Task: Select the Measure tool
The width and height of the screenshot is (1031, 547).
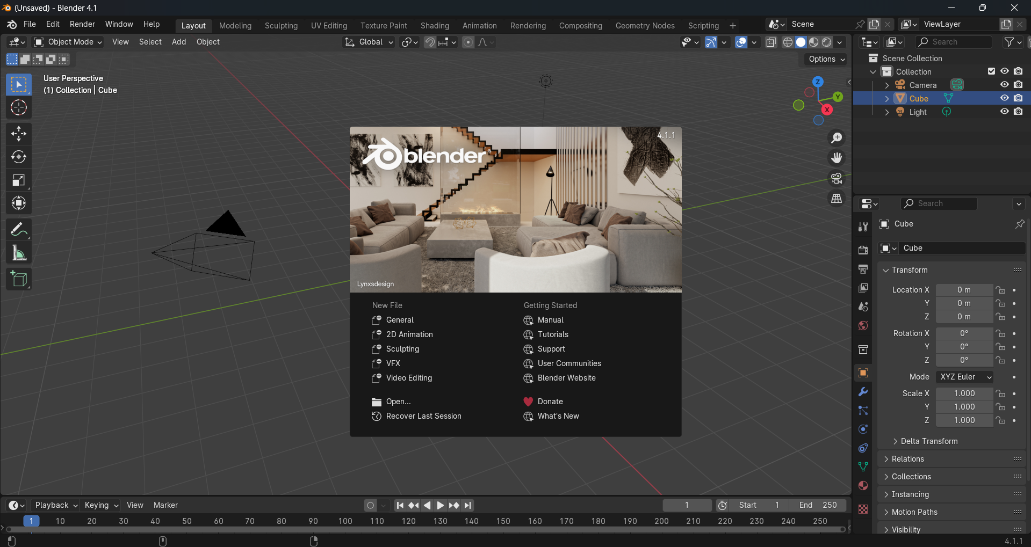Action: coord(19,253)
